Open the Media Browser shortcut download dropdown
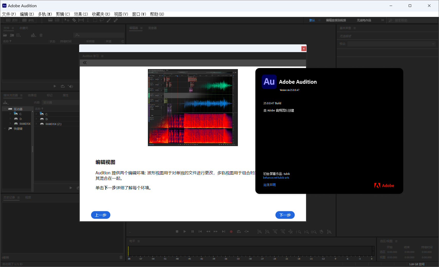Image resolution: width=439 pixels, height=267 pixels. pos(6,102)
